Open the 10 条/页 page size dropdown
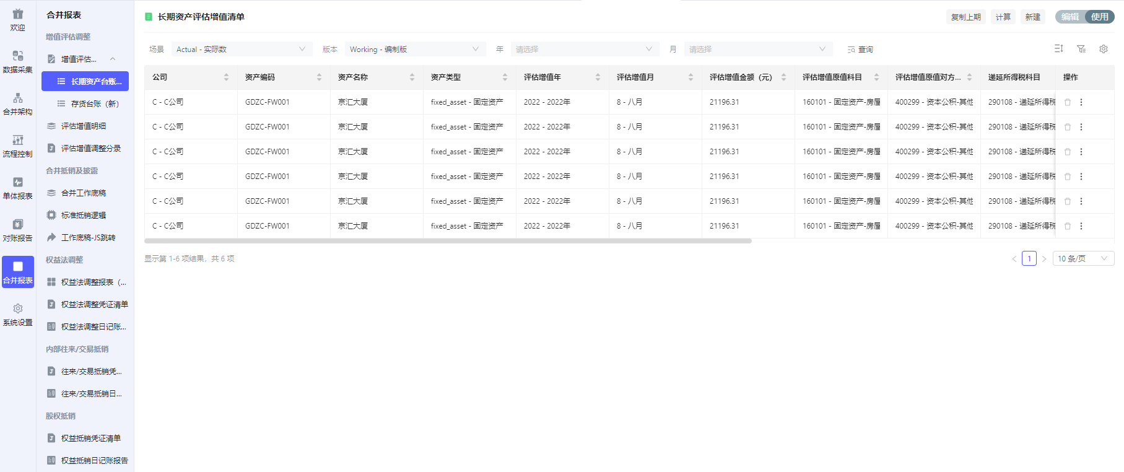The image size is (1124, 472). pyautogui.click(x=1083, y=258)
